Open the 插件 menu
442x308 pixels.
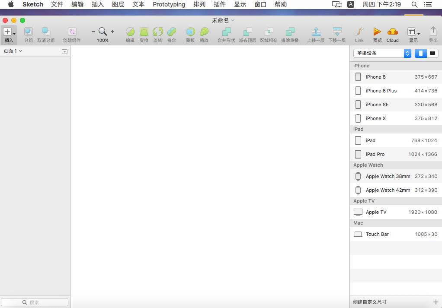[220, 4]
